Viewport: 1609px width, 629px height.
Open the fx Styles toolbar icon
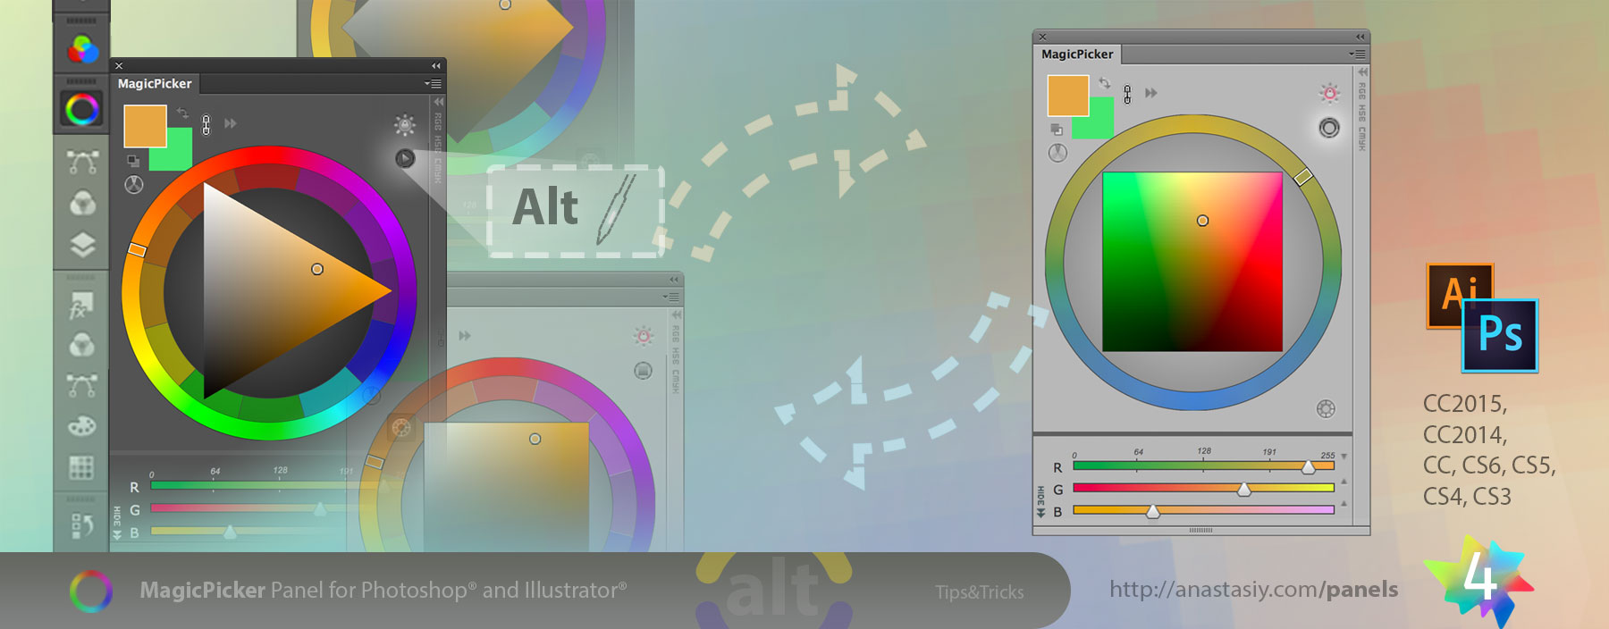[x=81, y=306]
